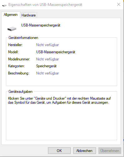Click the large USB storage device icon
Viewport: 124px width, 157px height.
click(12, 29)
